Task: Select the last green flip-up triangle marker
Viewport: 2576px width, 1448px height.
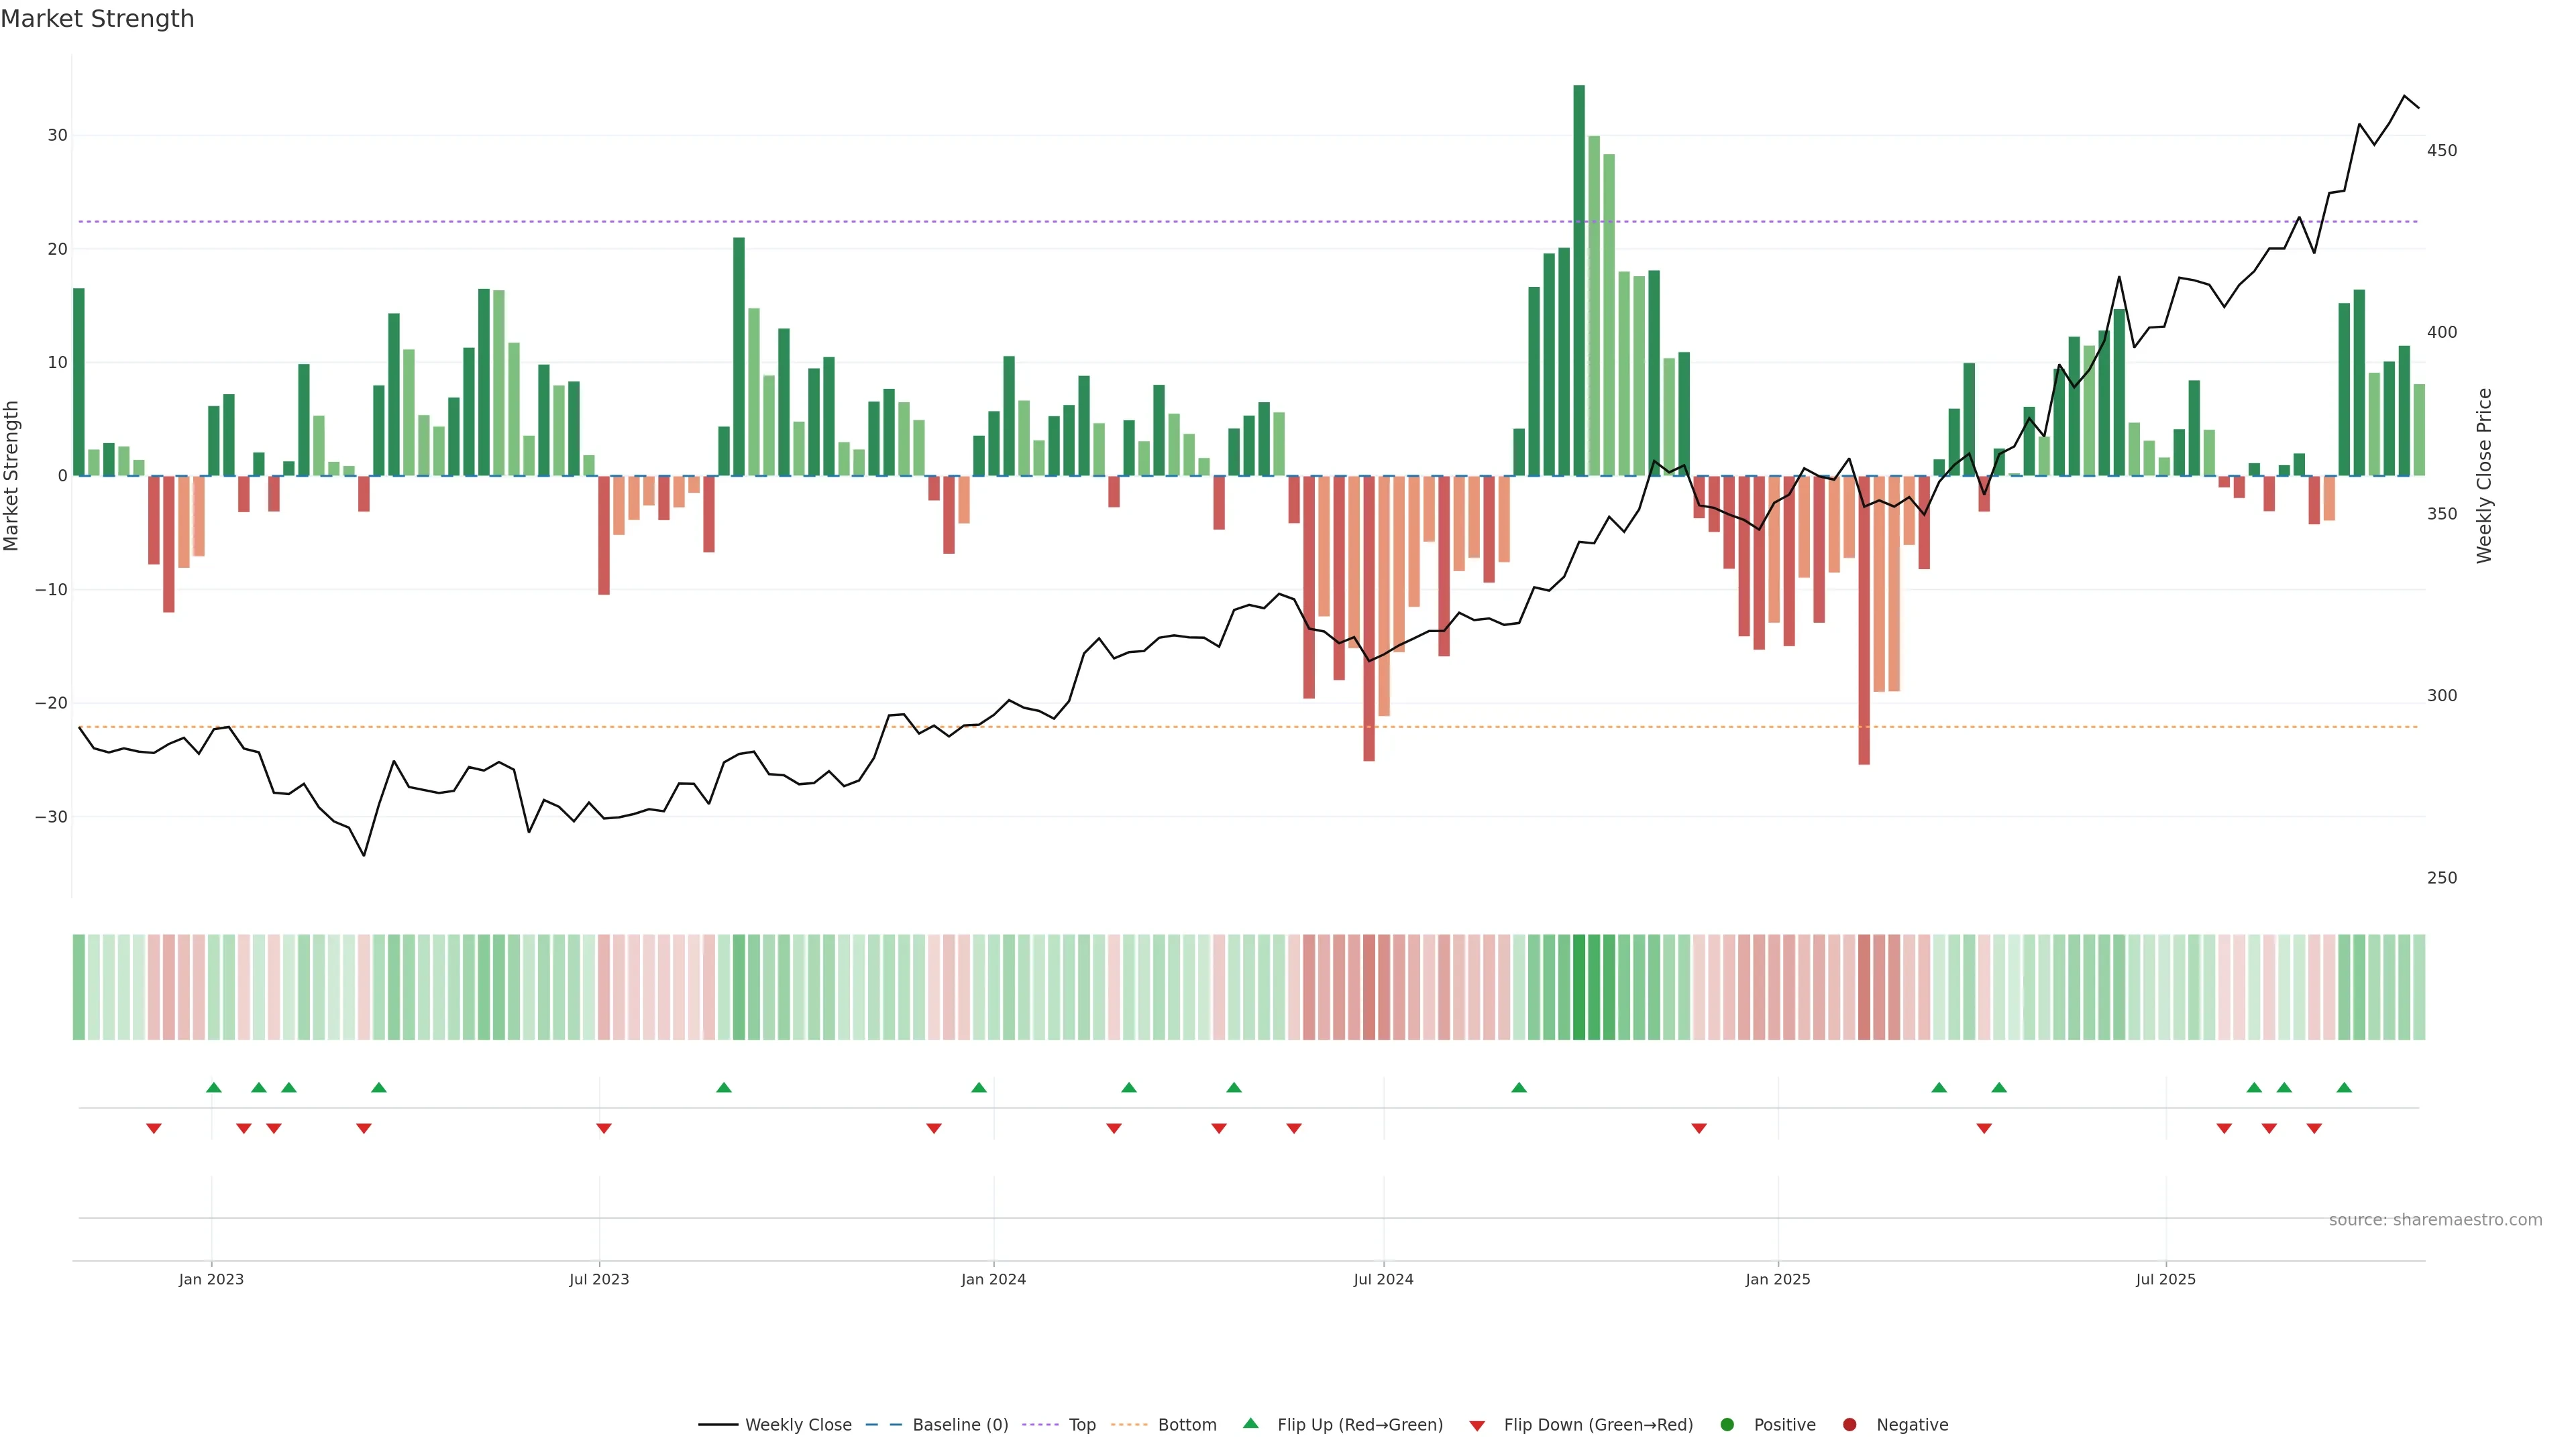Action: 2344,1087
